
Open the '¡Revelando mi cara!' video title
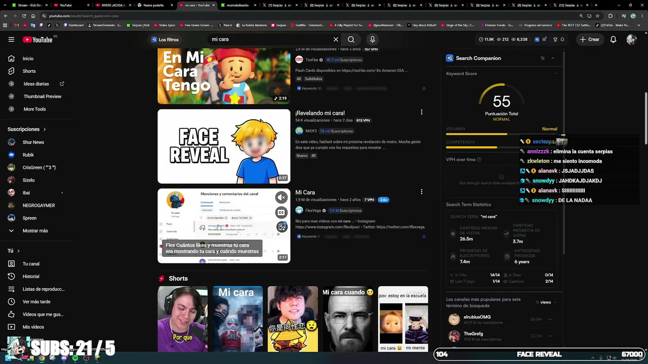pyautogui.click(x=320, y=113)
